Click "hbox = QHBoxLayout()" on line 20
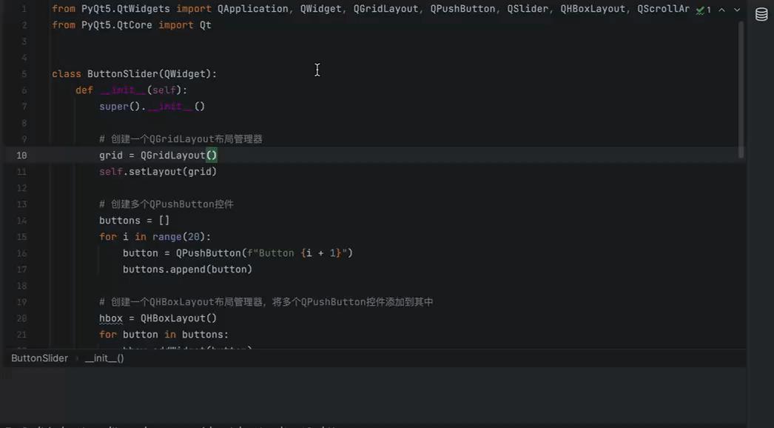The height and width of the screenshot is (428, 774). tap(158, 318)
